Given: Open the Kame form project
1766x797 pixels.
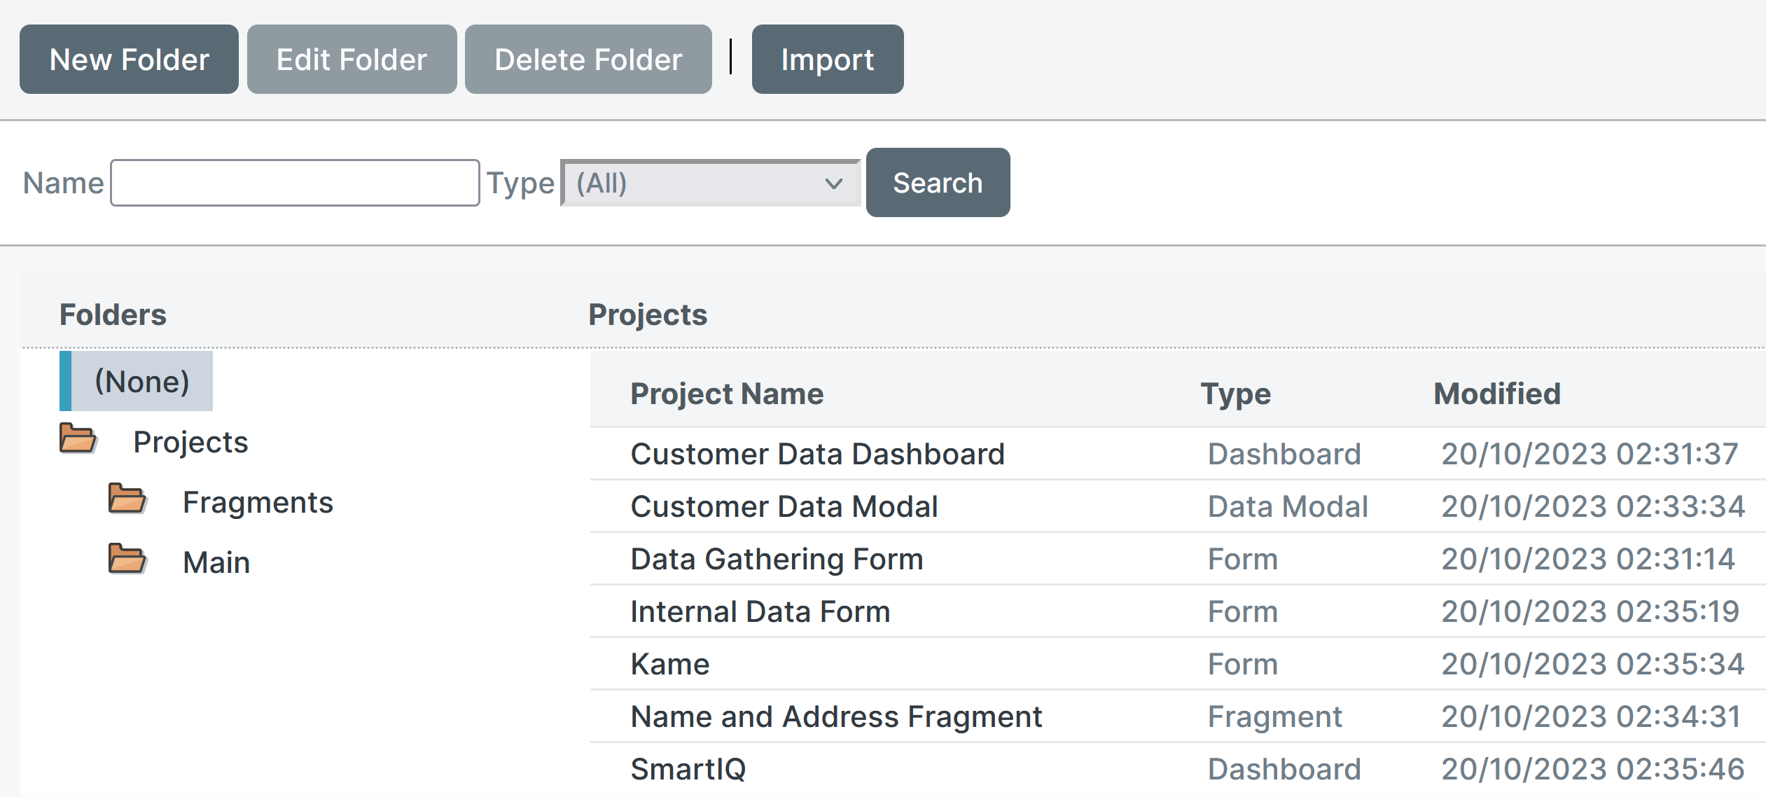Looking at the screenshot, I should tap(669, 664).
